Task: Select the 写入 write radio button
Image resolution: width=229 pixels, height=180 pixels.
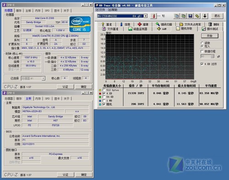Action: pos(202,46)
